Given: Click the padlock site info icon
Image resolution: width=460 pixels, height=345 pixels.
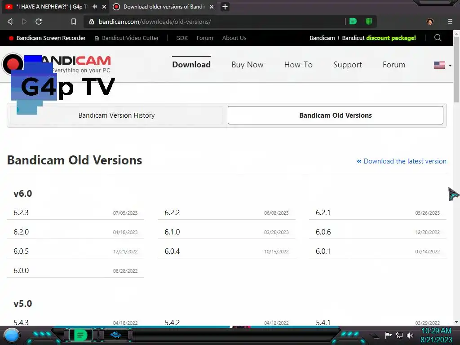Looking at the screenshot, I should 92,22.
